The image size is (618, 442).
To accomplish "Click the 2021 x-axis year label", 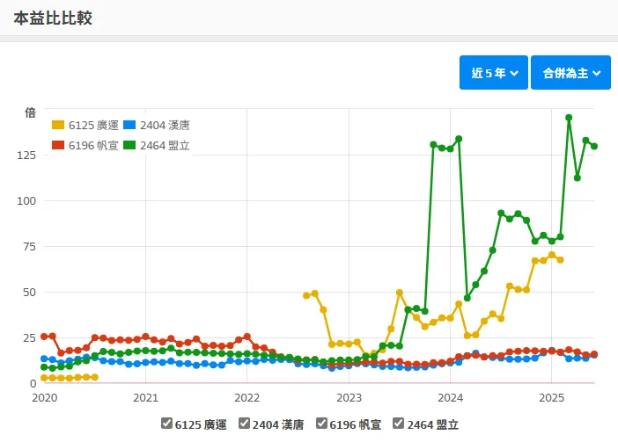I will (x=145, y=398).
